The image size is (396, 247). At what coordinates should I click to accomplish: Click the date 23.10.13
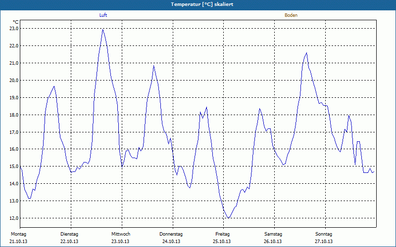click(x=120, y=242)
